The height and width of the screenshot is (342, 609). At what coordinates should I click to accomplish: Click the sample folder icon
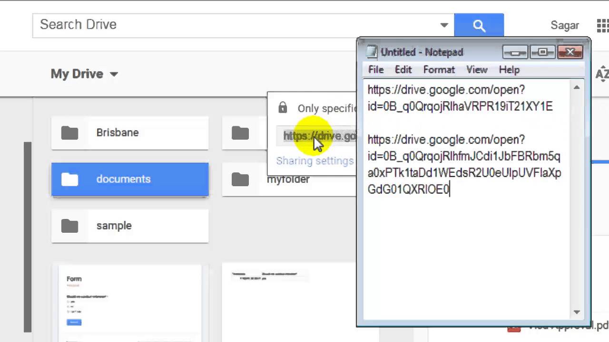pos(69,226)
